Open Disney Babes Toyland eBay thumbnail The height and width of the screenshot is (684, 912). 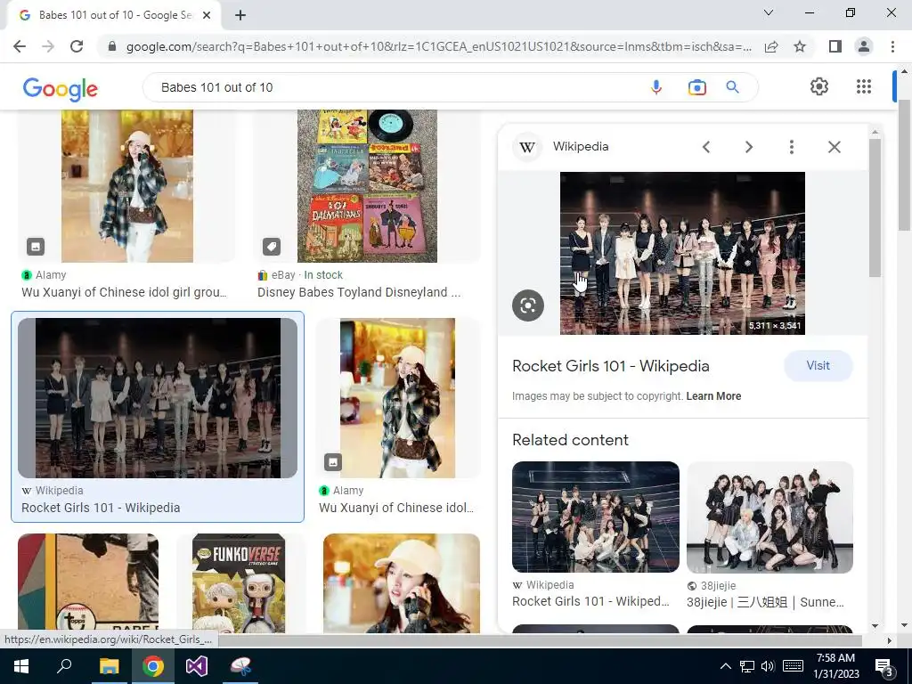pos(367,186)
